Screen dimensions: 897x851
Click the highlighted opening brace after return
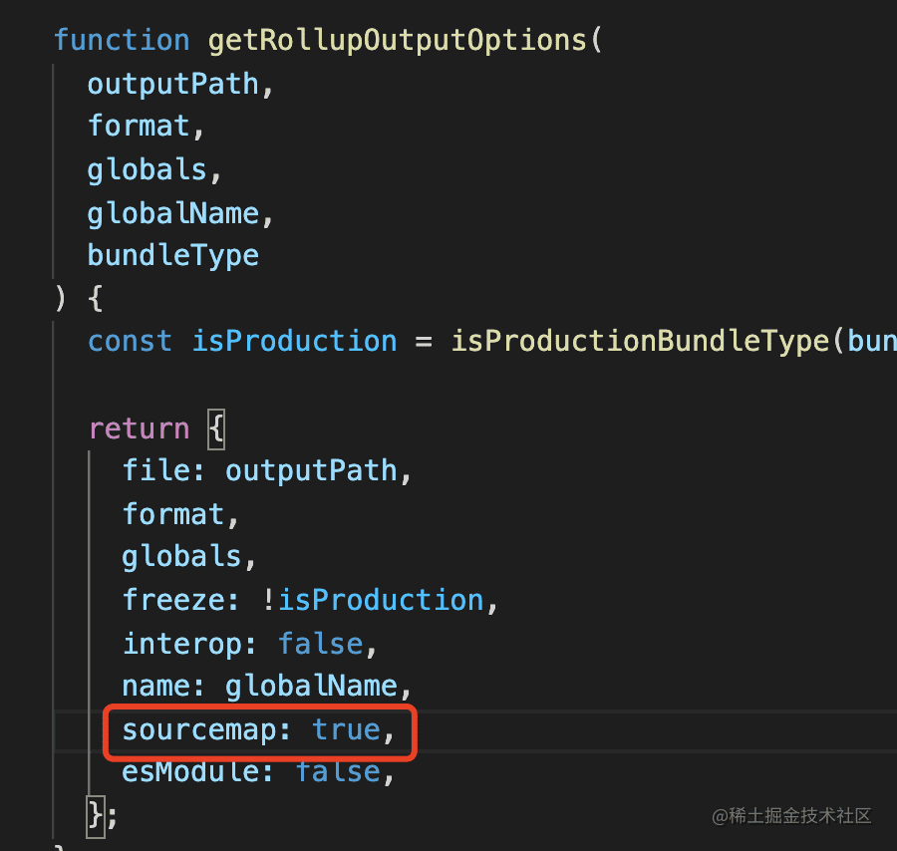click(x=216, y=428)
